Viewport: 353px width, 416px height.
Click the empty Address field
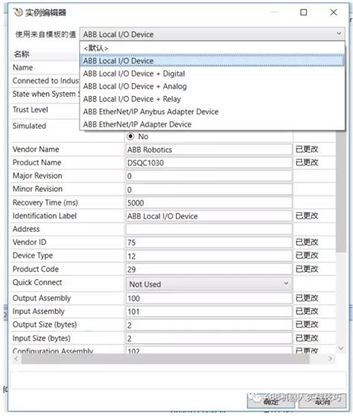[209, 229]
